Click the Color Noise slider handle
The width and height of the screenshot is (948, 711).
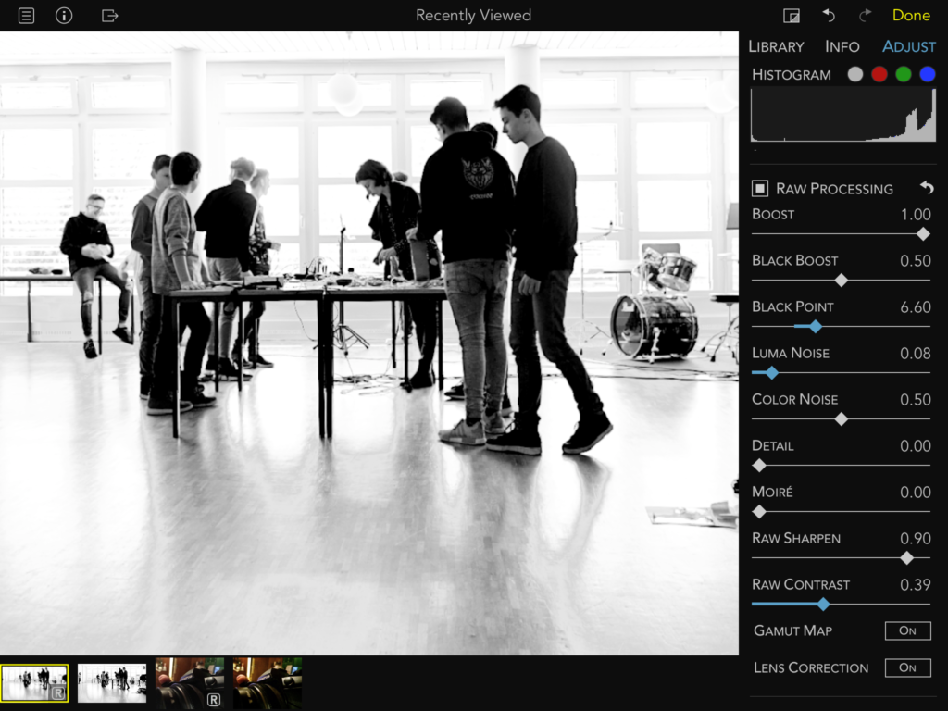841,419
